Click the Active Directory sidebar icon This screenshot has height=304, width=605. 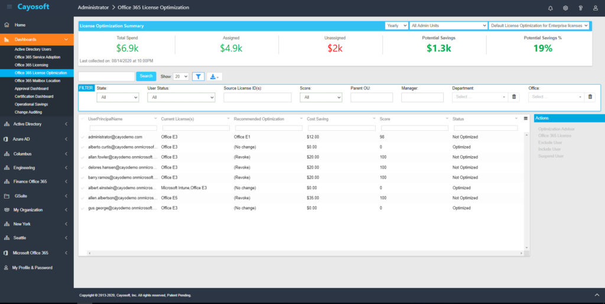pos(6,124)
